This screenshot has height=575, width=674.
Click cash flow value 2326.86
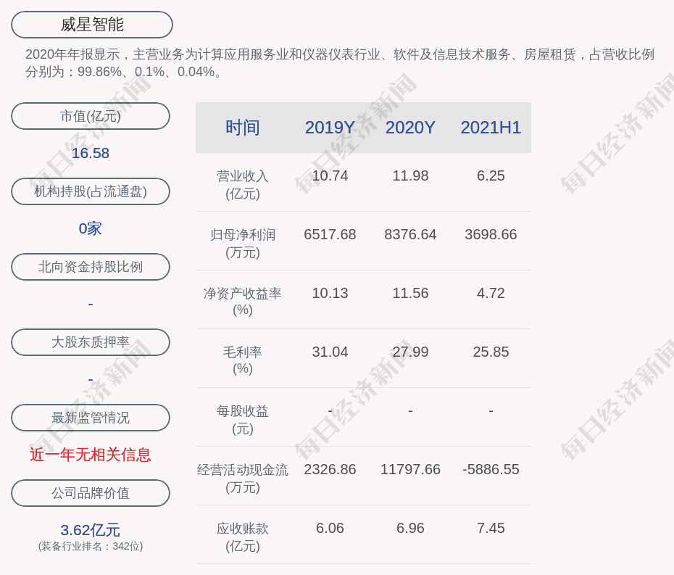pos(330,469)
